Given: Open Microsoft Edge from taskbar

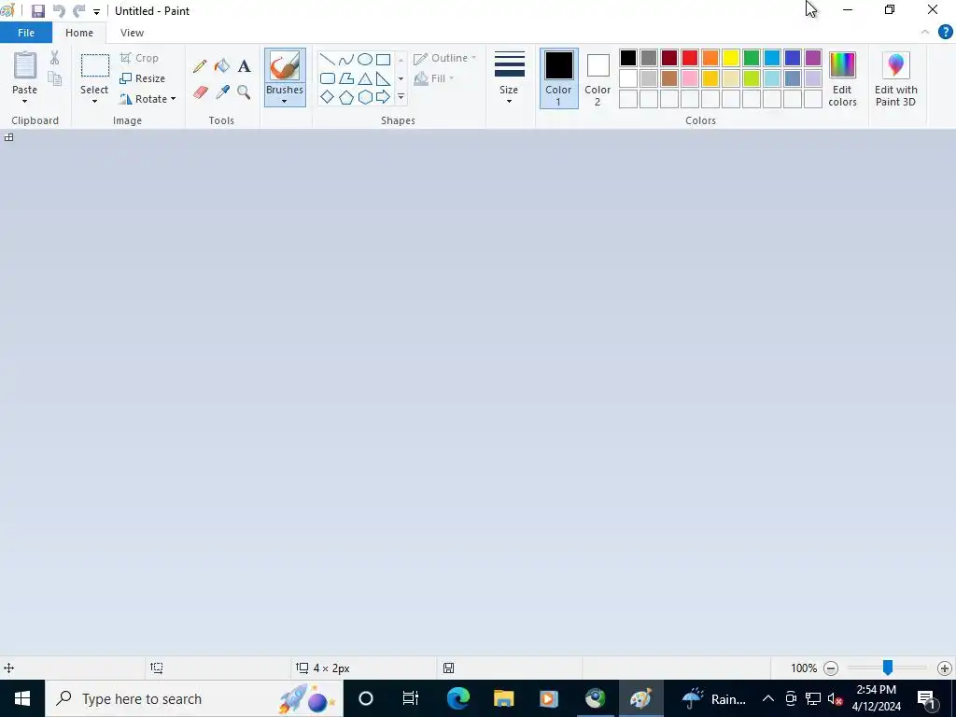Looking at the screenshot, I should click(x=457, y=698).
